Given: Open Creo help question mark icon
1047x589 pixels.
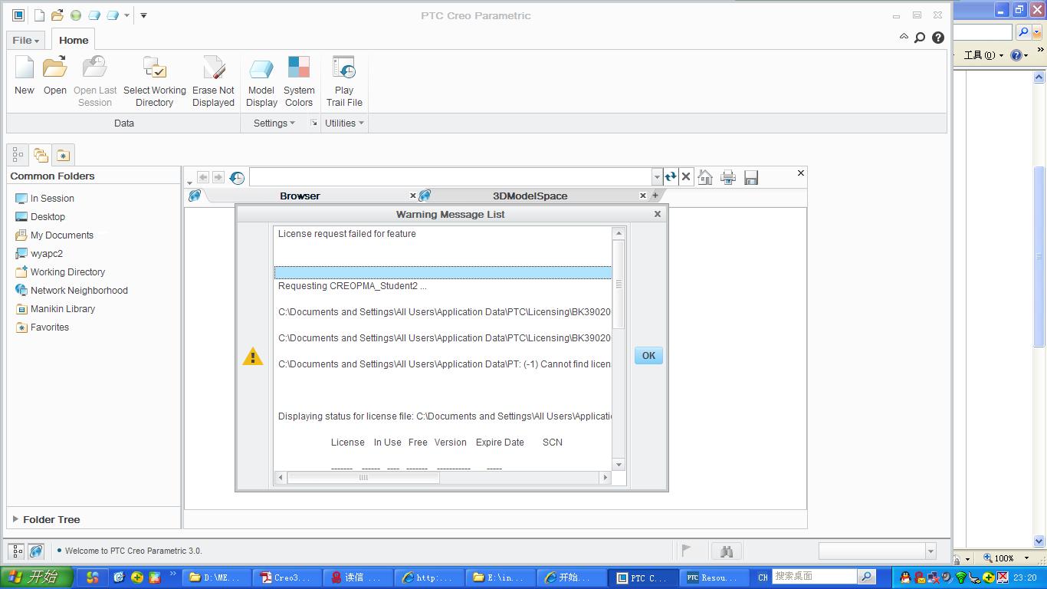Looking at the screenshot, I should point(938,38).
